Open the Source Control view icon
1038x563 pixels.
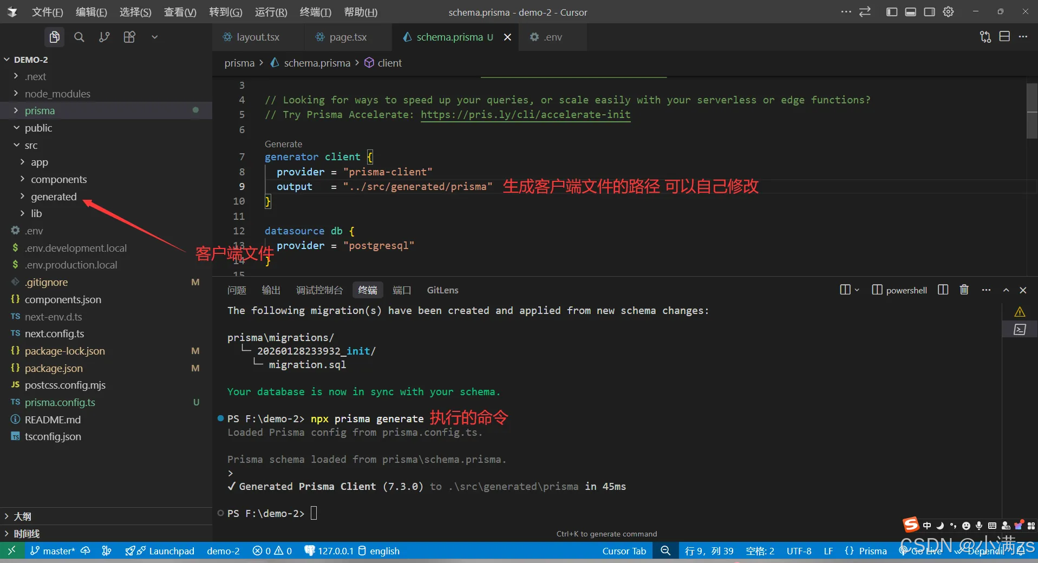104,37
